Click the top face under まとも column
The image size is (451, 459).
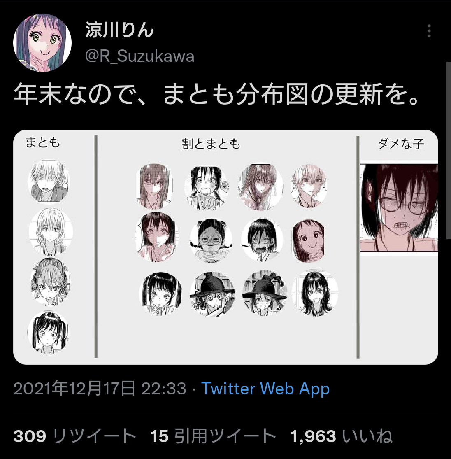pyautogui.click(x=49, y=181)
